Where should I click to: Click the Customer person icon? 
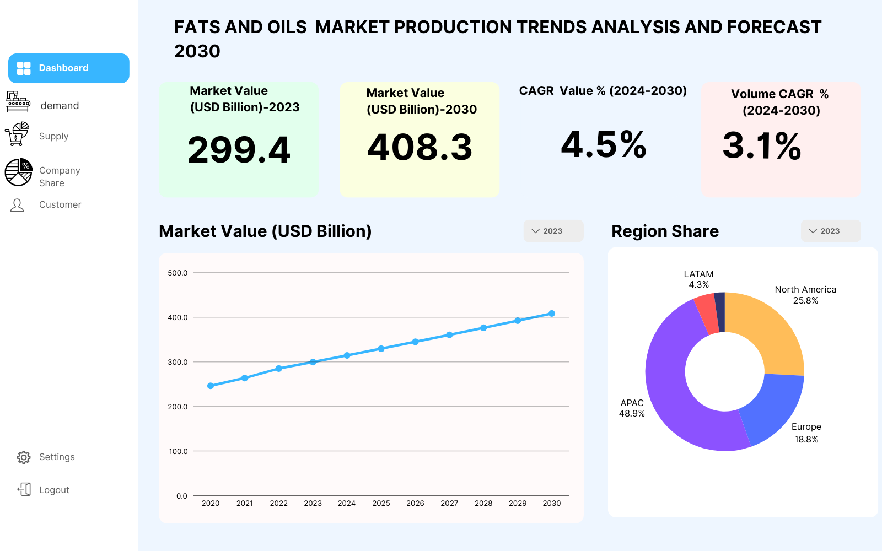point(17,206)
